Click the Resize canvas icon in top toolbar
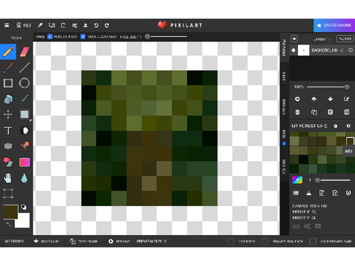Viewport: 355px width, 266px height. coord(52,25)
